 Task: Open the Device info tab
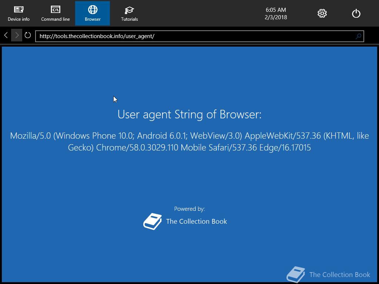point(19,13)
